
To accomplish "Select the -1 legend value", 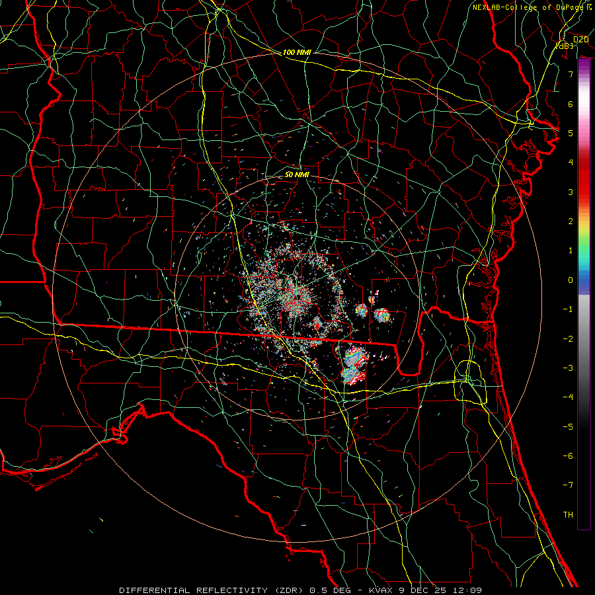I will click(568, 309).
